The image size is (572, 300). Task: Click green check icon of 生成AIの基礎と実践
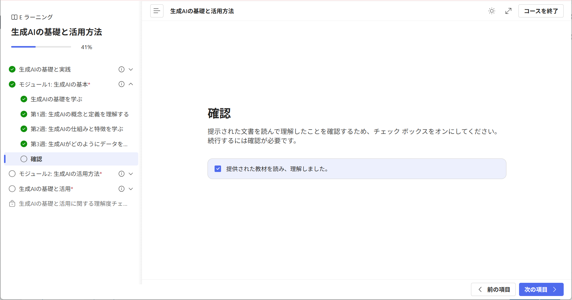(x=12, y=69)
